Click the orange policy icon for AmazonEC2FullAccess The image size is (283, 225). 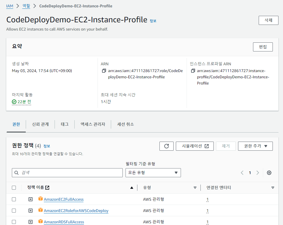click(x=41, y=199)
